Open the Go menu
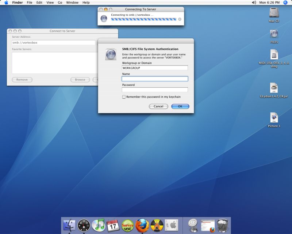This screenshot has height=234, width=292. point(60,3)
